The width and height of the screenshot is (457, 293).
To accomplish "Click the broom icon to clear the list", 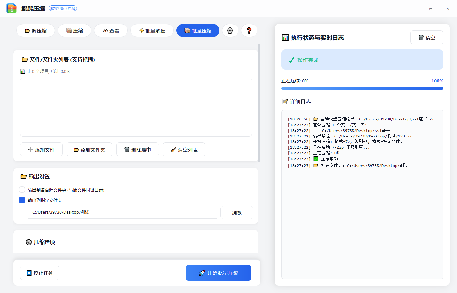I will coord(173,149).
